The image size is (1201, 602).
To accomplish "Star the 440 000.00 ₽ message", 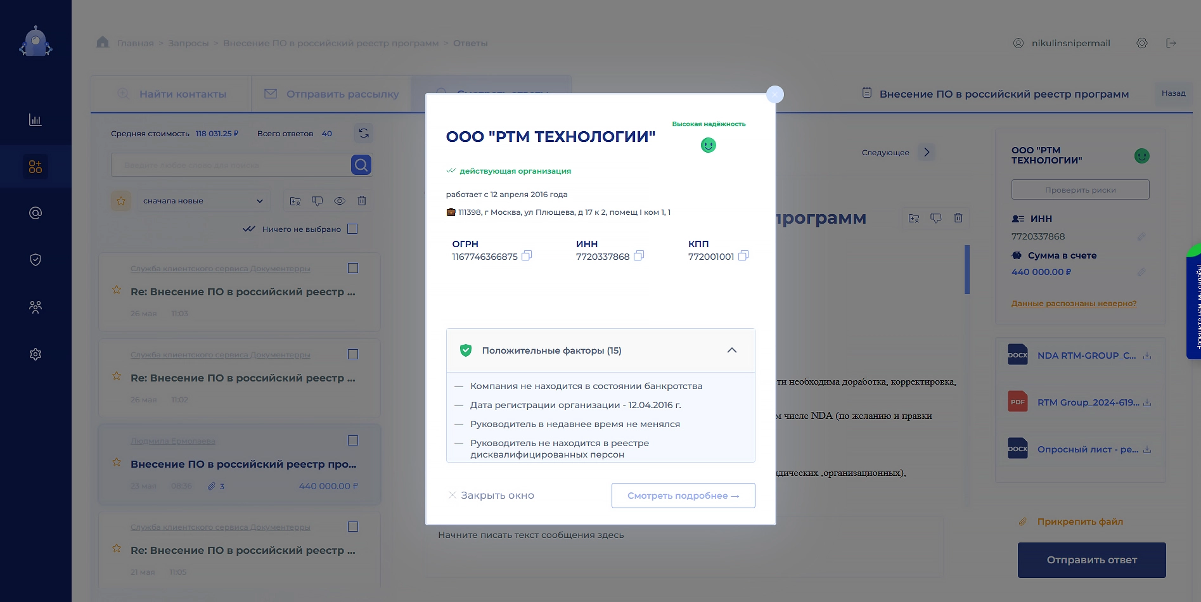I will (x=117, y=462).
